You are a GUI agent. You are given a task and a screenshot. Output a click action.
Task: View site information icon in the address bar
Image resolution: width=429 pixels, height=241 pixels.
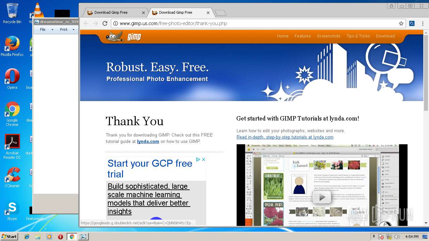tap(115, 23)
